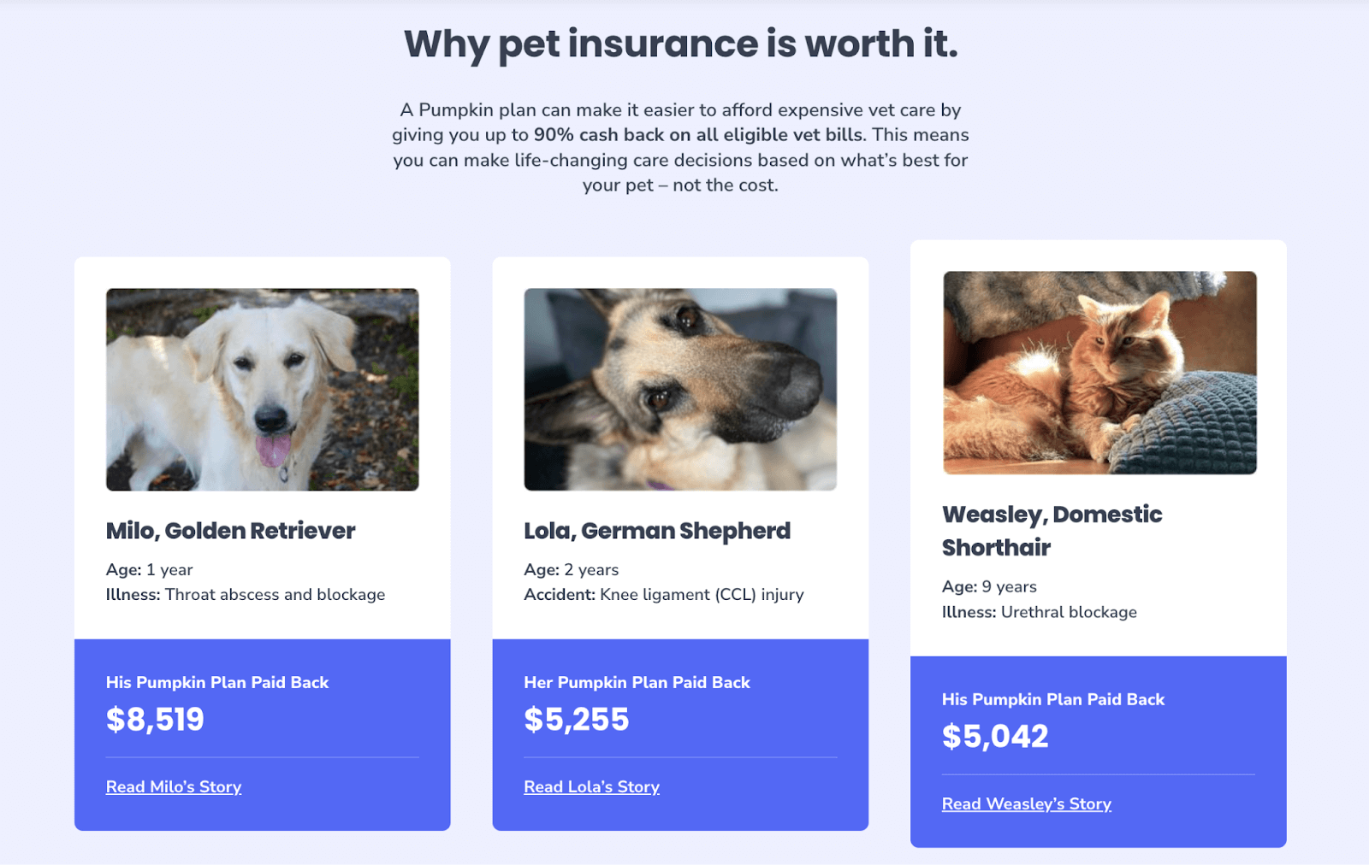Click the Milo, Golden Retriever card title
This screenshot has width=1369, height=865.
coord(229,530)
